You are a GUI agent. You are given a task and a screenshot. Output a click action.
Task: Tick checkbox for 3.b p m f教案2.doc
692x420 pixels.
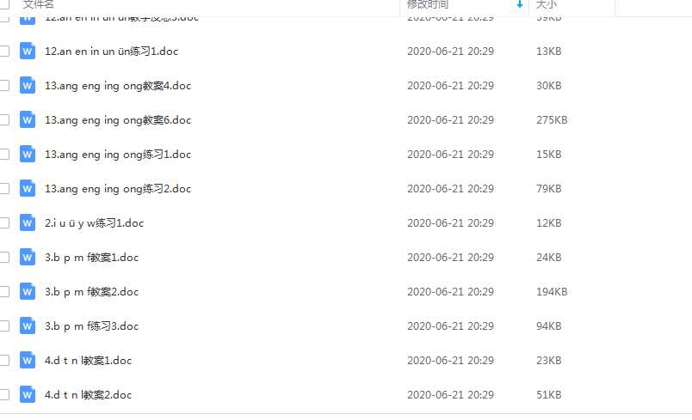[4, 291]
